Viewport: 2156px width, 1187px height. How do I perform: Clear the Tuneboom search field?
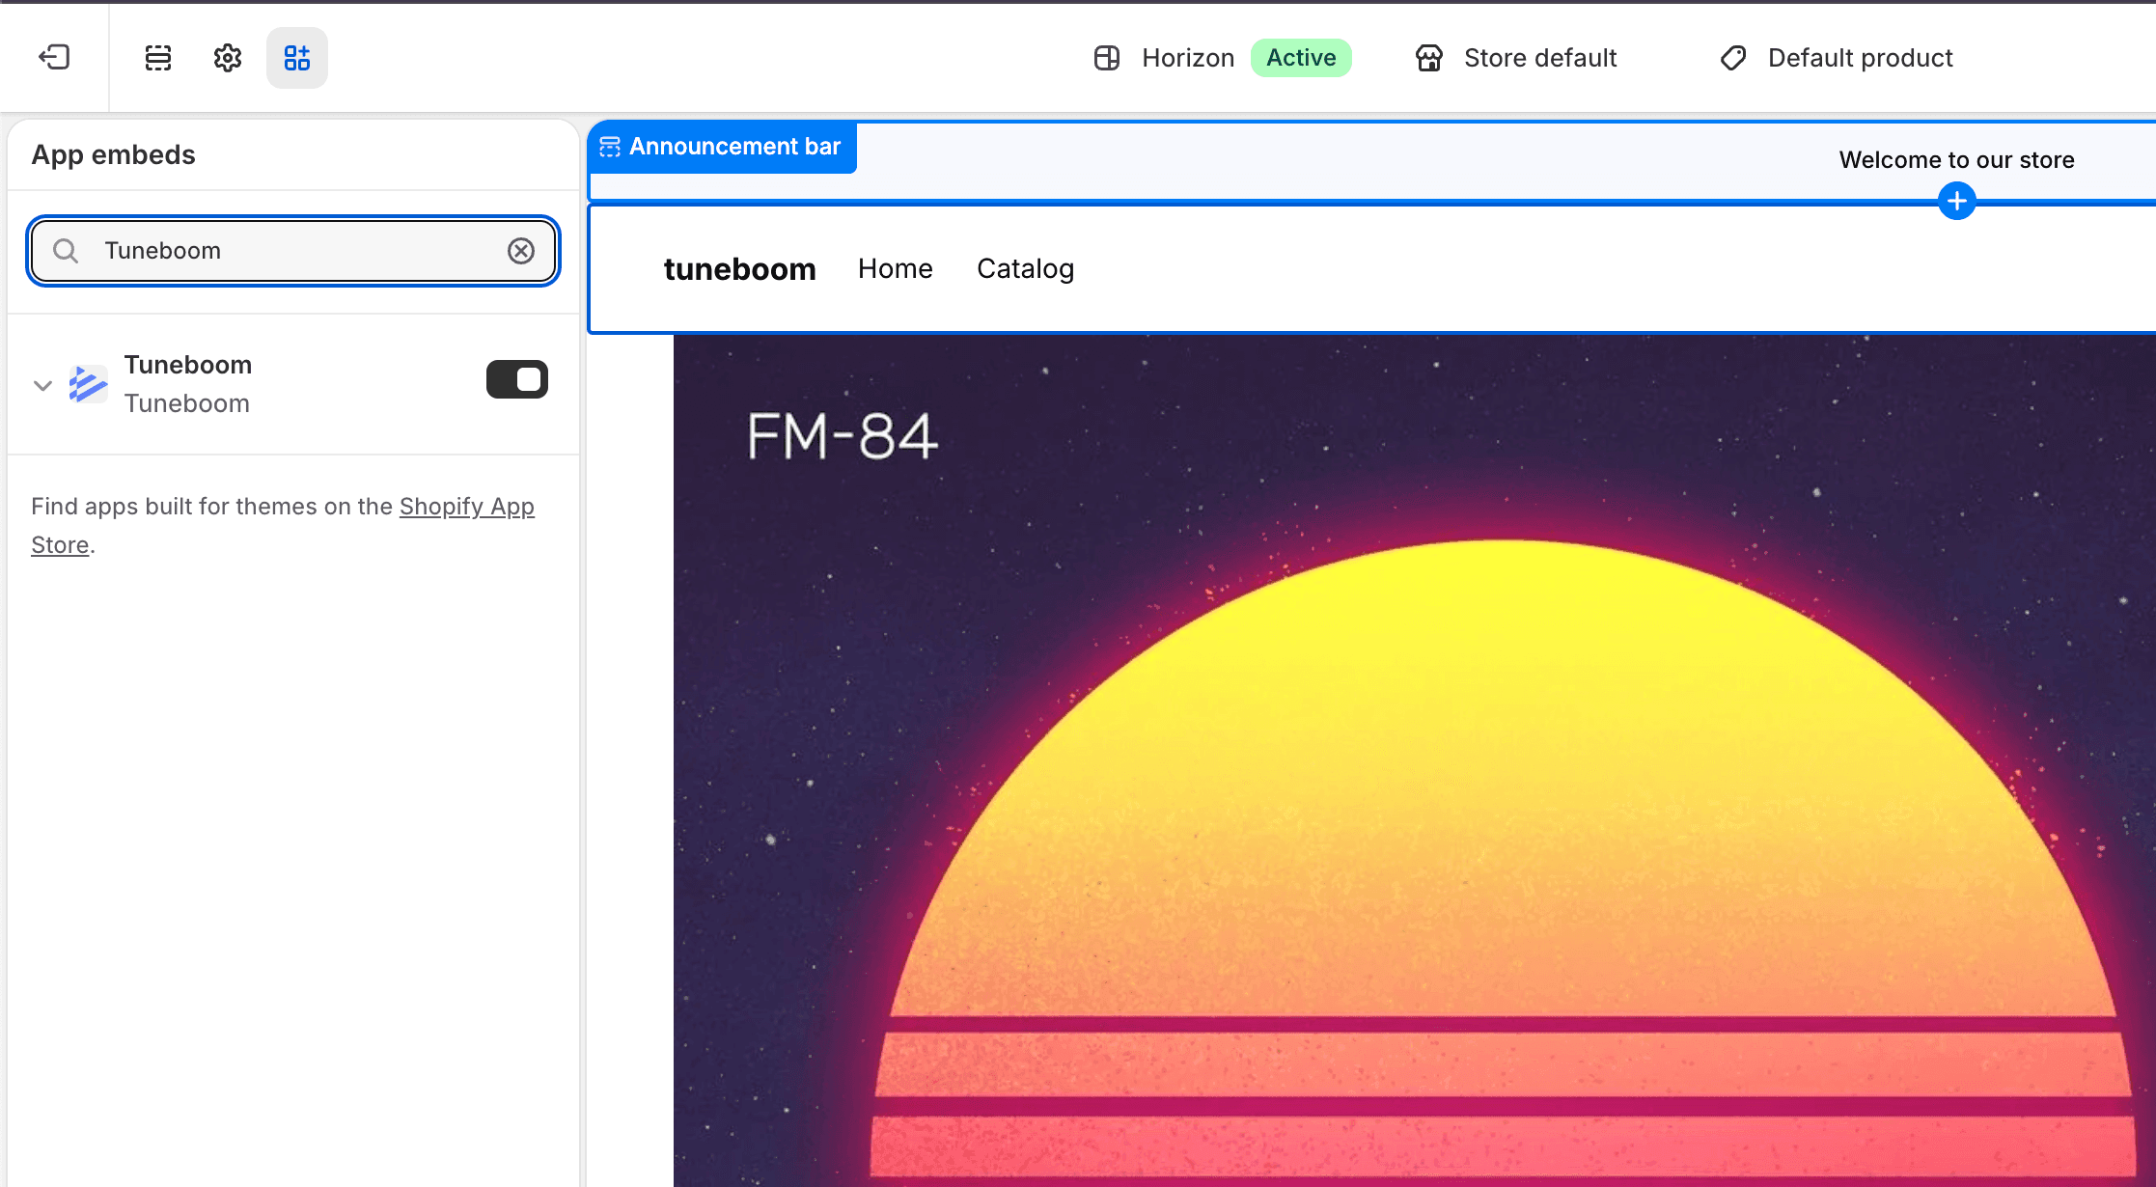(521, 251)
